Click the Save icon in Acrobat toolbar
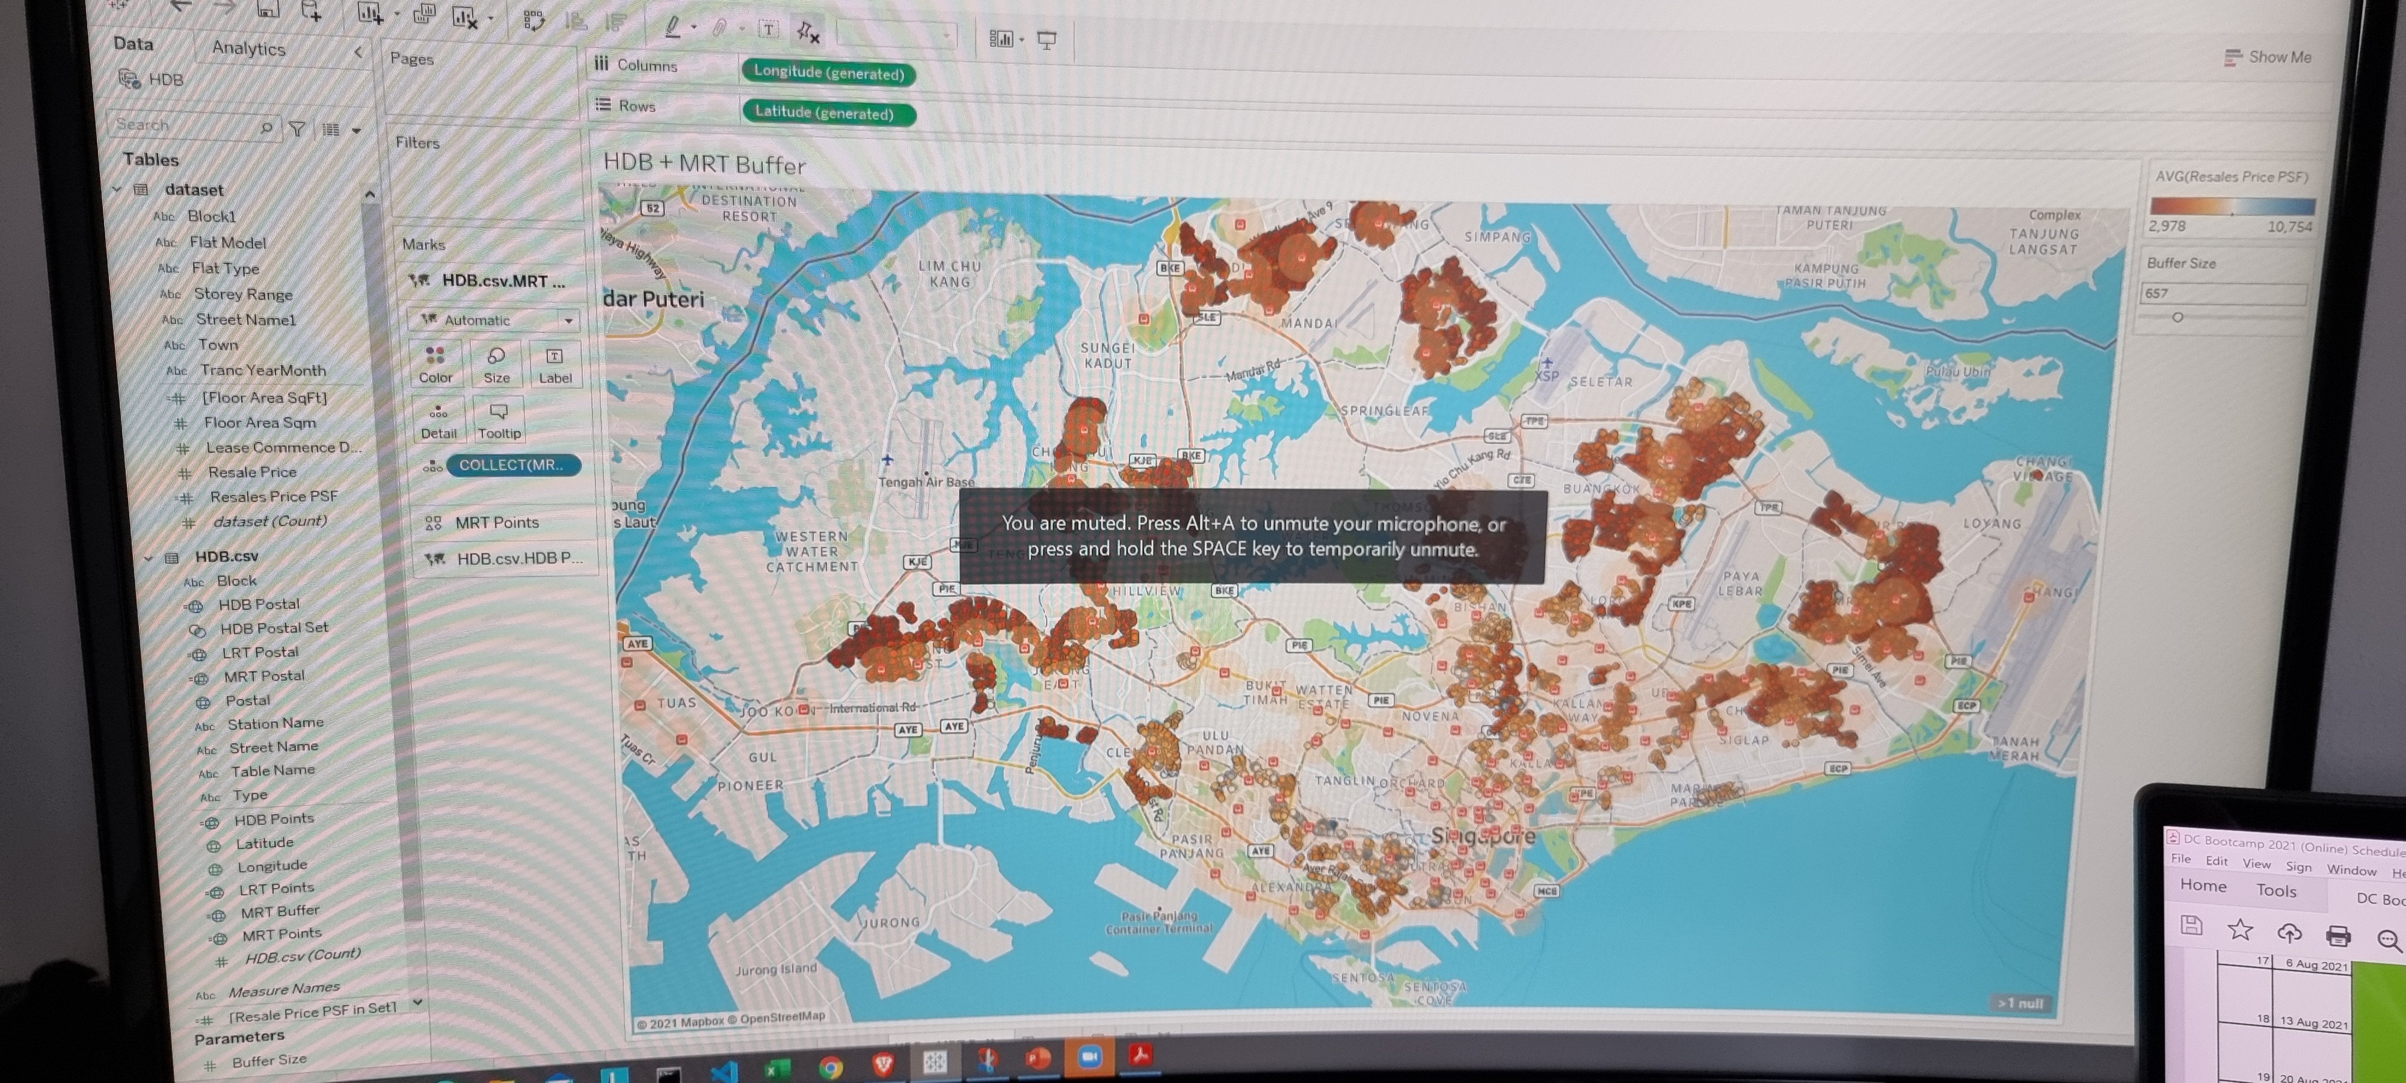This screenshot has height=1083, width=2406. (x=2191, y=925)
